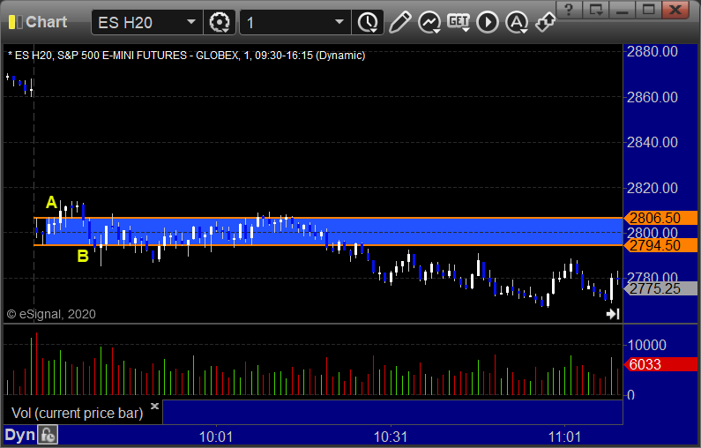This screenshot has height=448, width=701.
Task: Open the ES H20 symbol dropdown
Action: 146,22
